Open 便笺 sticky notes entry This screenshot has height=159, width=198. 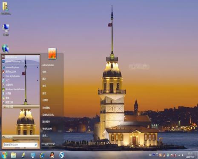coord(21,98)
